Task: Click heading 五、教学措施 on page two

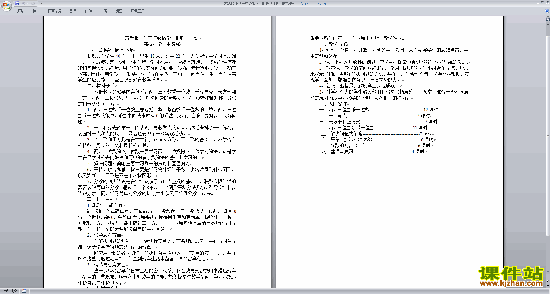Action: [x=333, y=44]
